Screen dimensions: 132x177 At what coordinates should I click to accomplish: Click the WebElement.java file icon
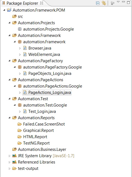pos(25,55)
